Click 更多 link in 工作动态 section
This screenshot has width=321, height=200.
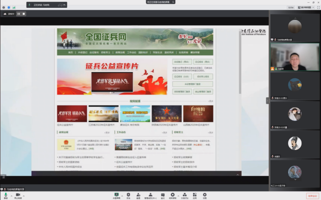pyautogui.click(x=164, y=132)
